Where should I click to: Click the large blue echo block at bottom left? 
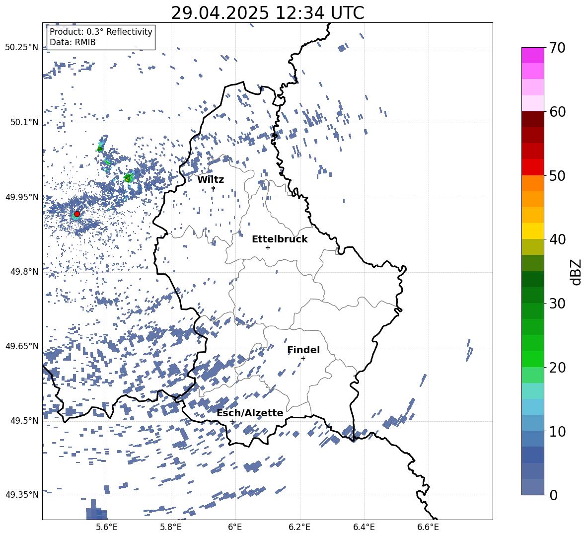click(x=96, y=510)
